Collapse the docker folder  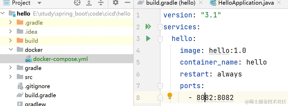click(x=11, y=50)
